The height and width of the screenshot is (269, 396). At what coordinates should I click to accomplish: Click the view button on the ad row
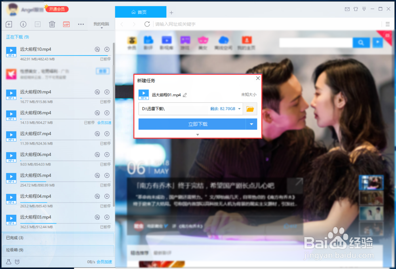pyautogui.click(x=103, y=71)
